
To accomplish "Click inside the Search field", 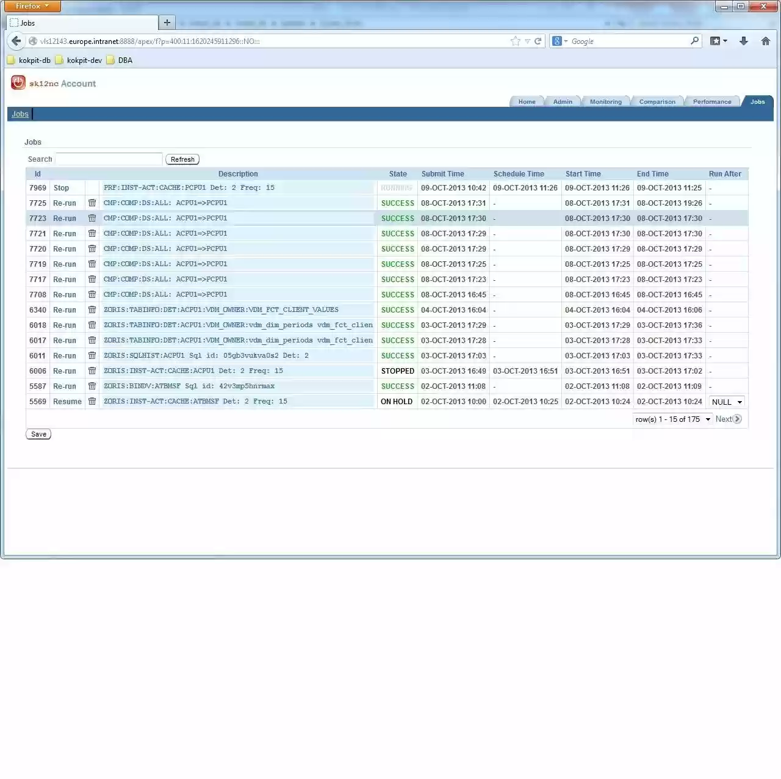I will (x=109, y=159).
